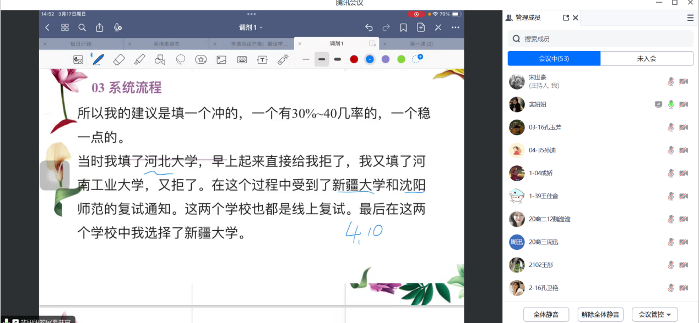Image resolution: width=699 pixels, height=323 pixels.
Task: Open the three-dot more options menu
Action: (456, 27)
